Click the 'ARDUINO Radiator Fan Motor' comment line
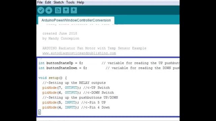Image resolution: width=216 pixels, height=121 pixels. (94, 48)
